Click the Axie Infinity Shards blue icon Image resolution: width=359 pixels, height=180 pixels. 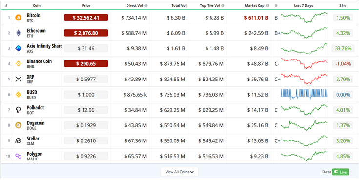pyautogui.click(x=18, y=48)
